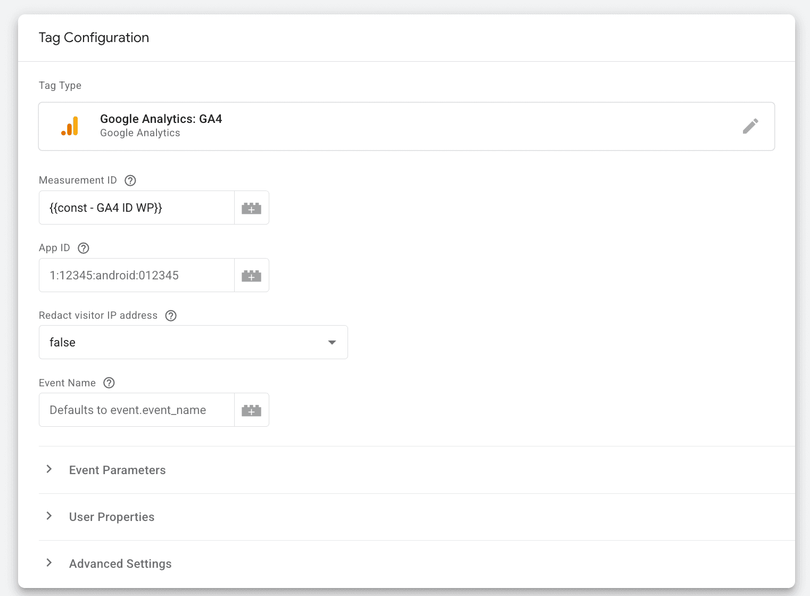Click into the App ID input field
Image resolution: width=810 pixels, height=596 pixels.
pos(137,275)
